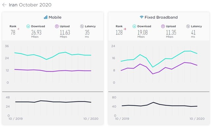Click the Fixed Broadband Download icon

[x=134, y=26]
